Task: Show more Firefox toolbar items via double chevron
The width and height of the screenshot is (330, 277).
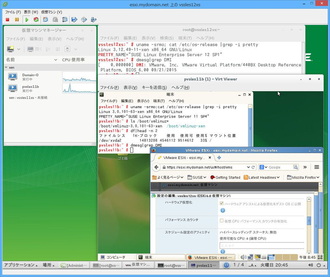Action: (305, 167)
